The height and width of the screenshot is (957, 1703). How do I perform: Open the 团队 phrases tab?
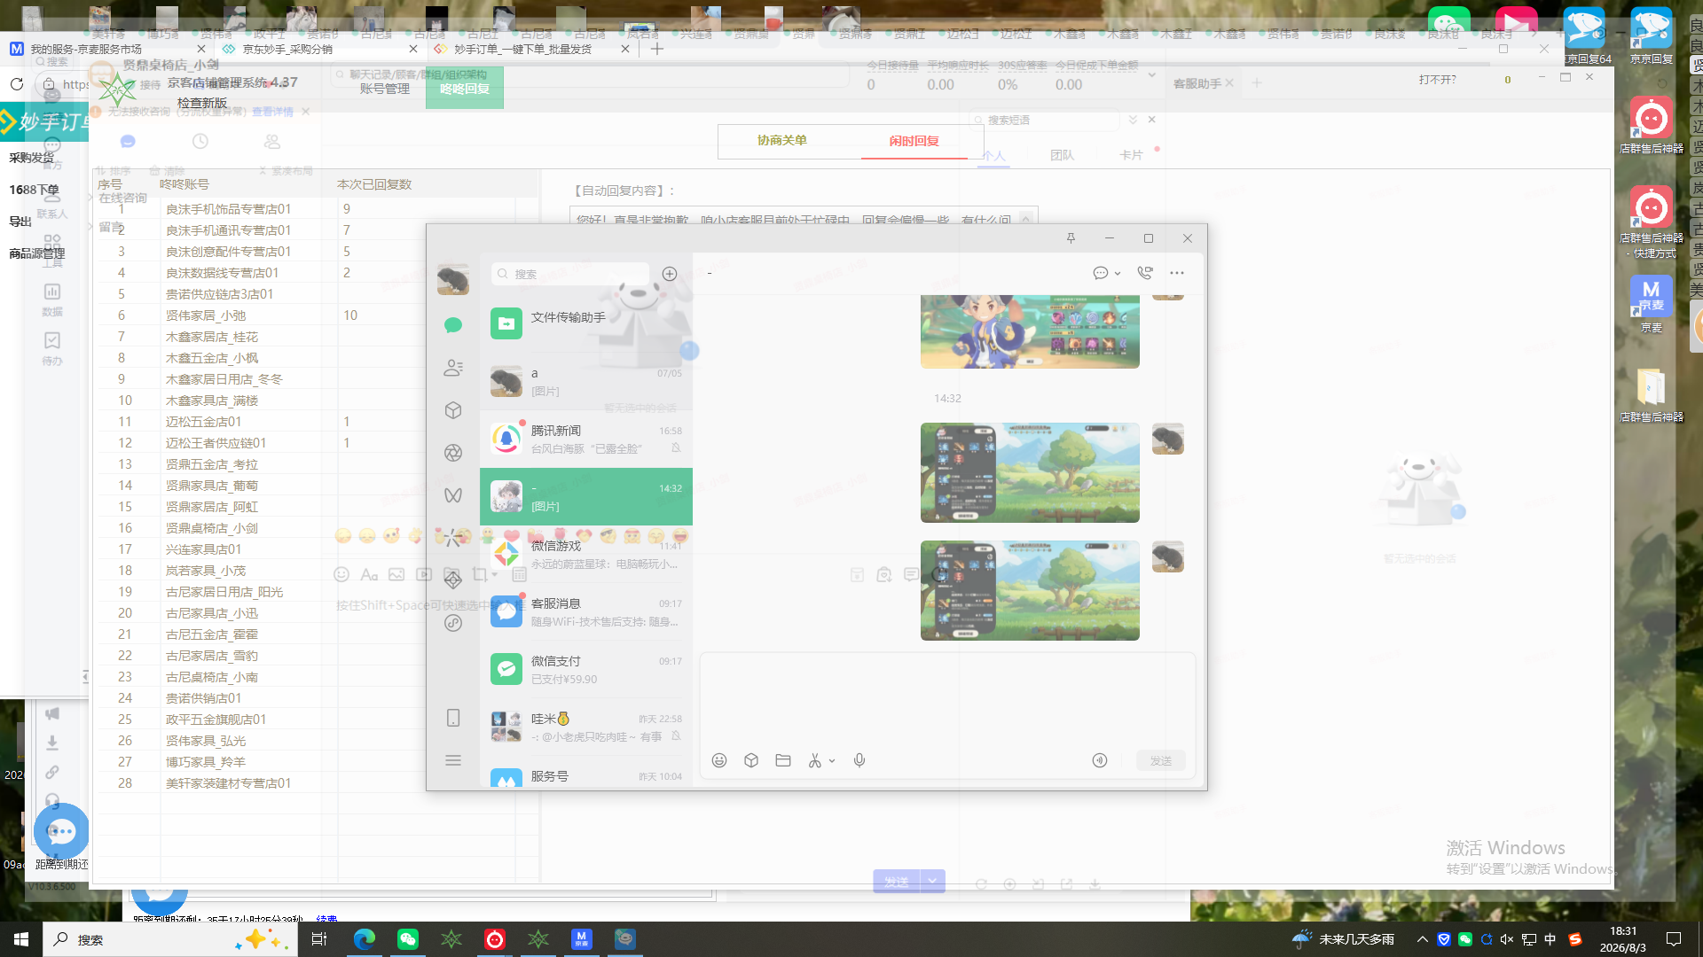pos(1062,155)
